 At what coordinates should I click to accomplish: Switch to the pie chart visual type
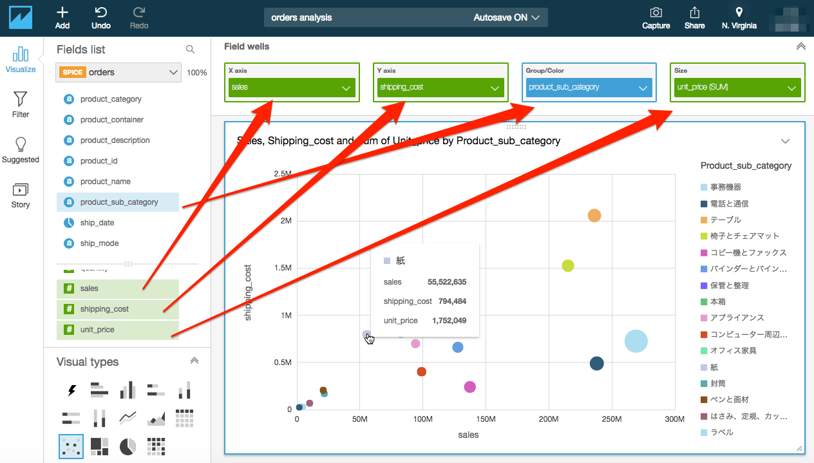(128, 446)
